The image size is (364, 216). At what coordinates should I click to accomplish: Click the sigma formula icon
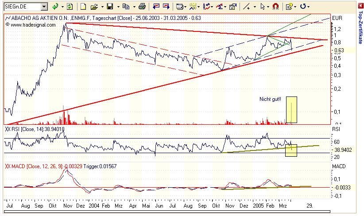point(219,7)
